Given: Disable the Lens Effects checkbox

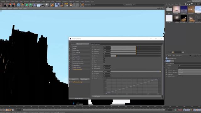Looking at the screenshot, I should pos(70,66).
